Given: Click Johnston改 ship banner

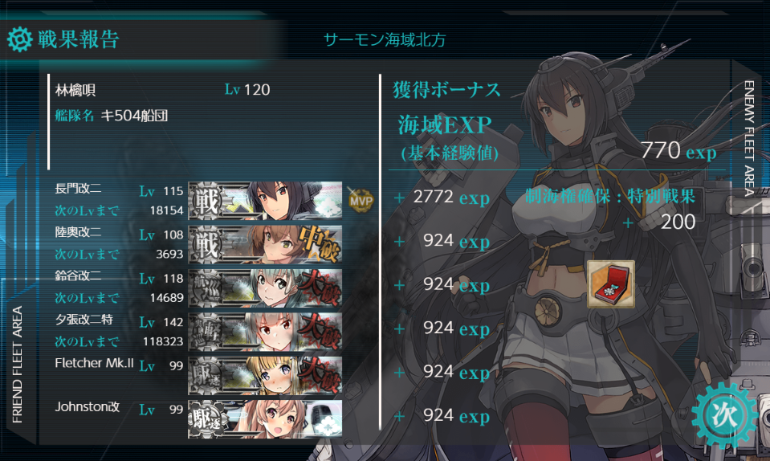Looking at the screenshot, I should [x=265, y=418].
